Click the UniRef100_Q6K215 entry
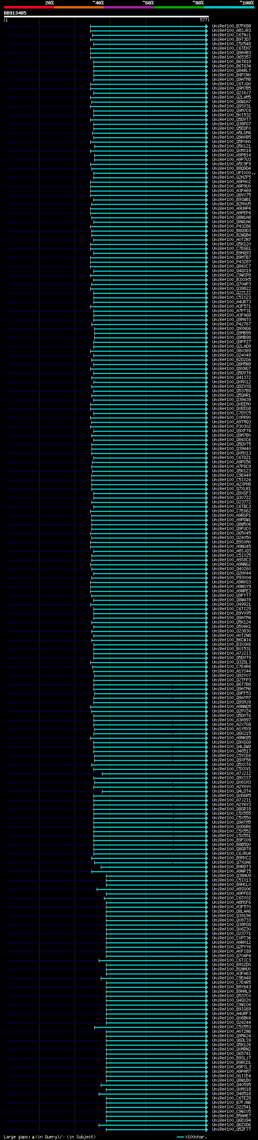The image size is (258, 1140). pyautogui.click(x=231, y=733)
